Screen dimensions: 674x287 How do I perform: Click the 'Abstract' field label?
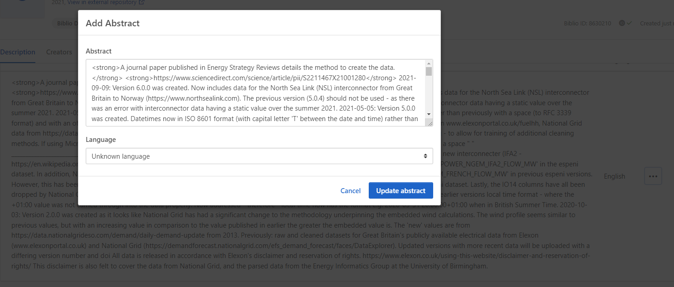(98, 51)
